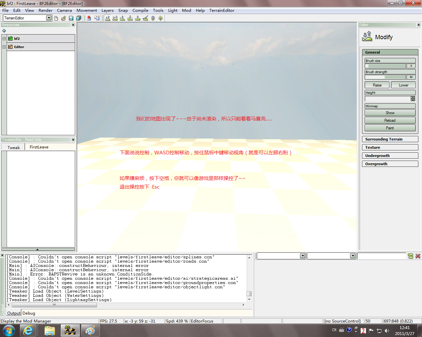Click the text field beside the combo boxes

pos(381,256)
